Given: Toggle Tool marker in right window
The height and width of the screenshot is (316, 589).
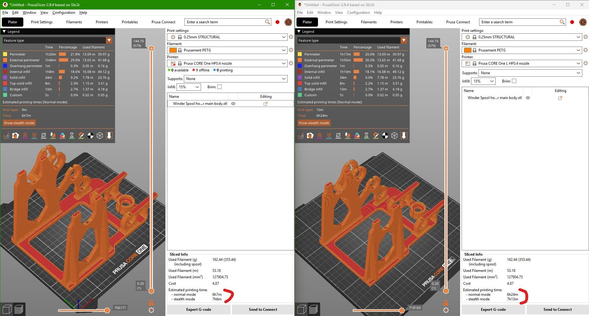Looking at the screenshot, I should point(404,135).
